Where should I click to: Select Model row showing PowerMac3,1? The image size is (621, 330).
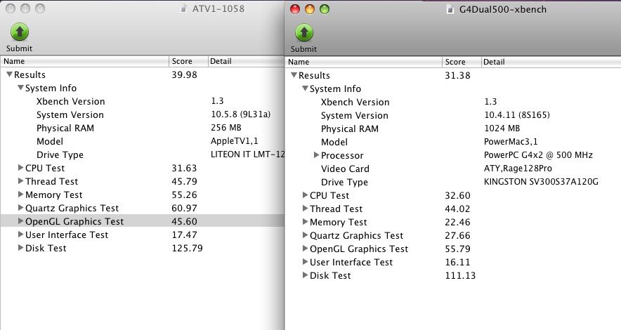[x=452, y=142]
